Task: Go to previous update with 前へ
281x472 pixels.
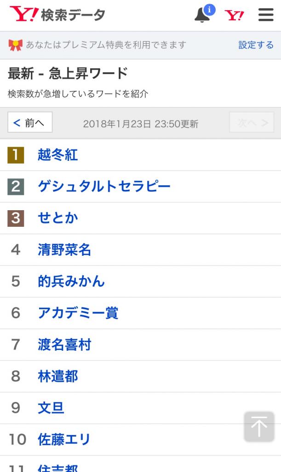Action: [x=30, y=123]
